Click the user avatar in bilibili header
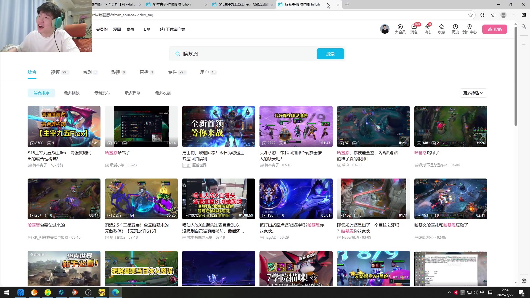 coord(385,29)
